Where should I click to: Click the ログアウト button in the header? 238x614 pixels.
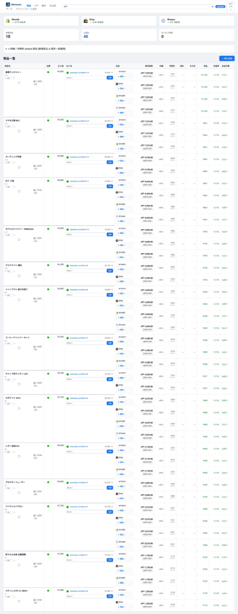pos(230,7)
